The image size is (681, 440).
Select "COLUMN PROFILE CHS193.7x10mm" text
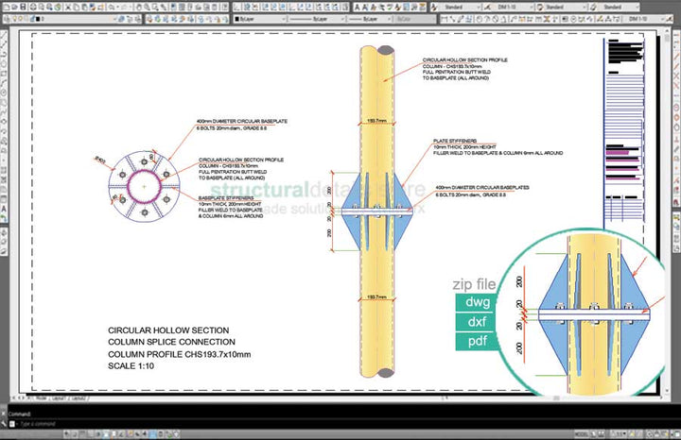coord(180,354)
